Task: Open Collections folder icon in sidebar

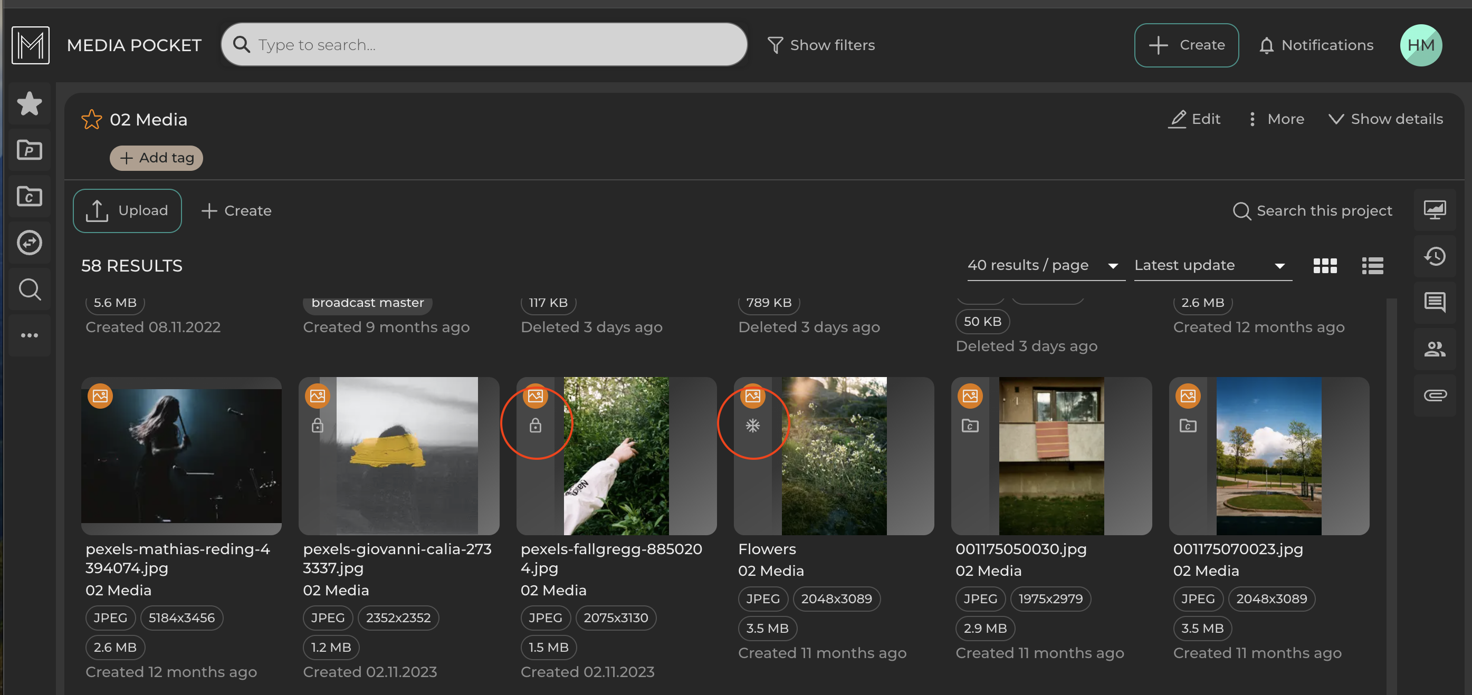Action: pyautogui.click(x=29, y=197)
